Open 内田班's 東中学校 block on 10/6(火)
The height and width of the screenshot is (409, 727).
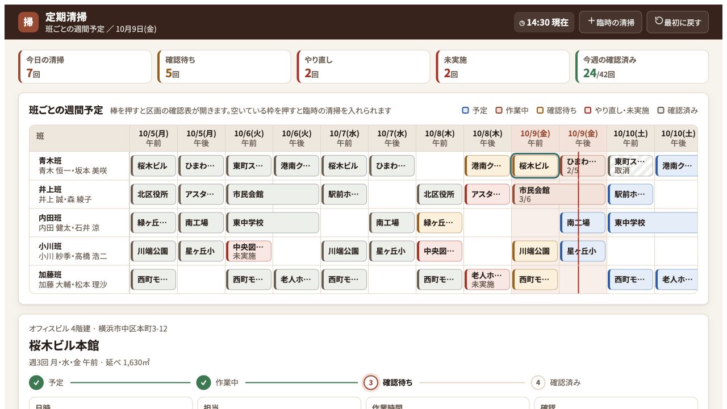tap(273, 223)
